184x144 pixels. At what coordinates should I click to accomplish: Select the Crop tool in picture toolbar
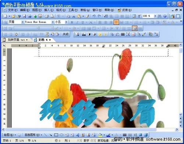click(112, 34)
